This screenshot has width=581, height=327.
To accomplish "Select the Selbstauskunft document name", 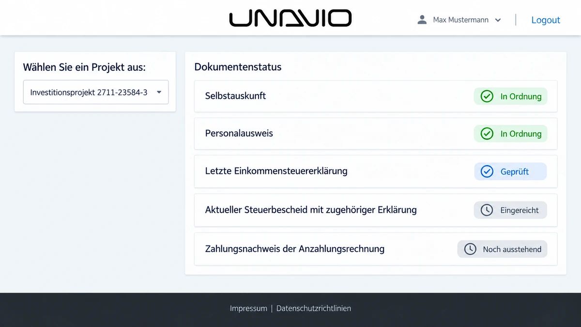I will click(x=235, y=96).
